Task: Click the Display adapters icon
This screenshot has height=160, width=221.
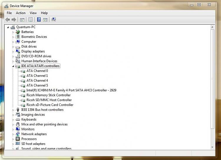Action: click(x=18, y=51)
